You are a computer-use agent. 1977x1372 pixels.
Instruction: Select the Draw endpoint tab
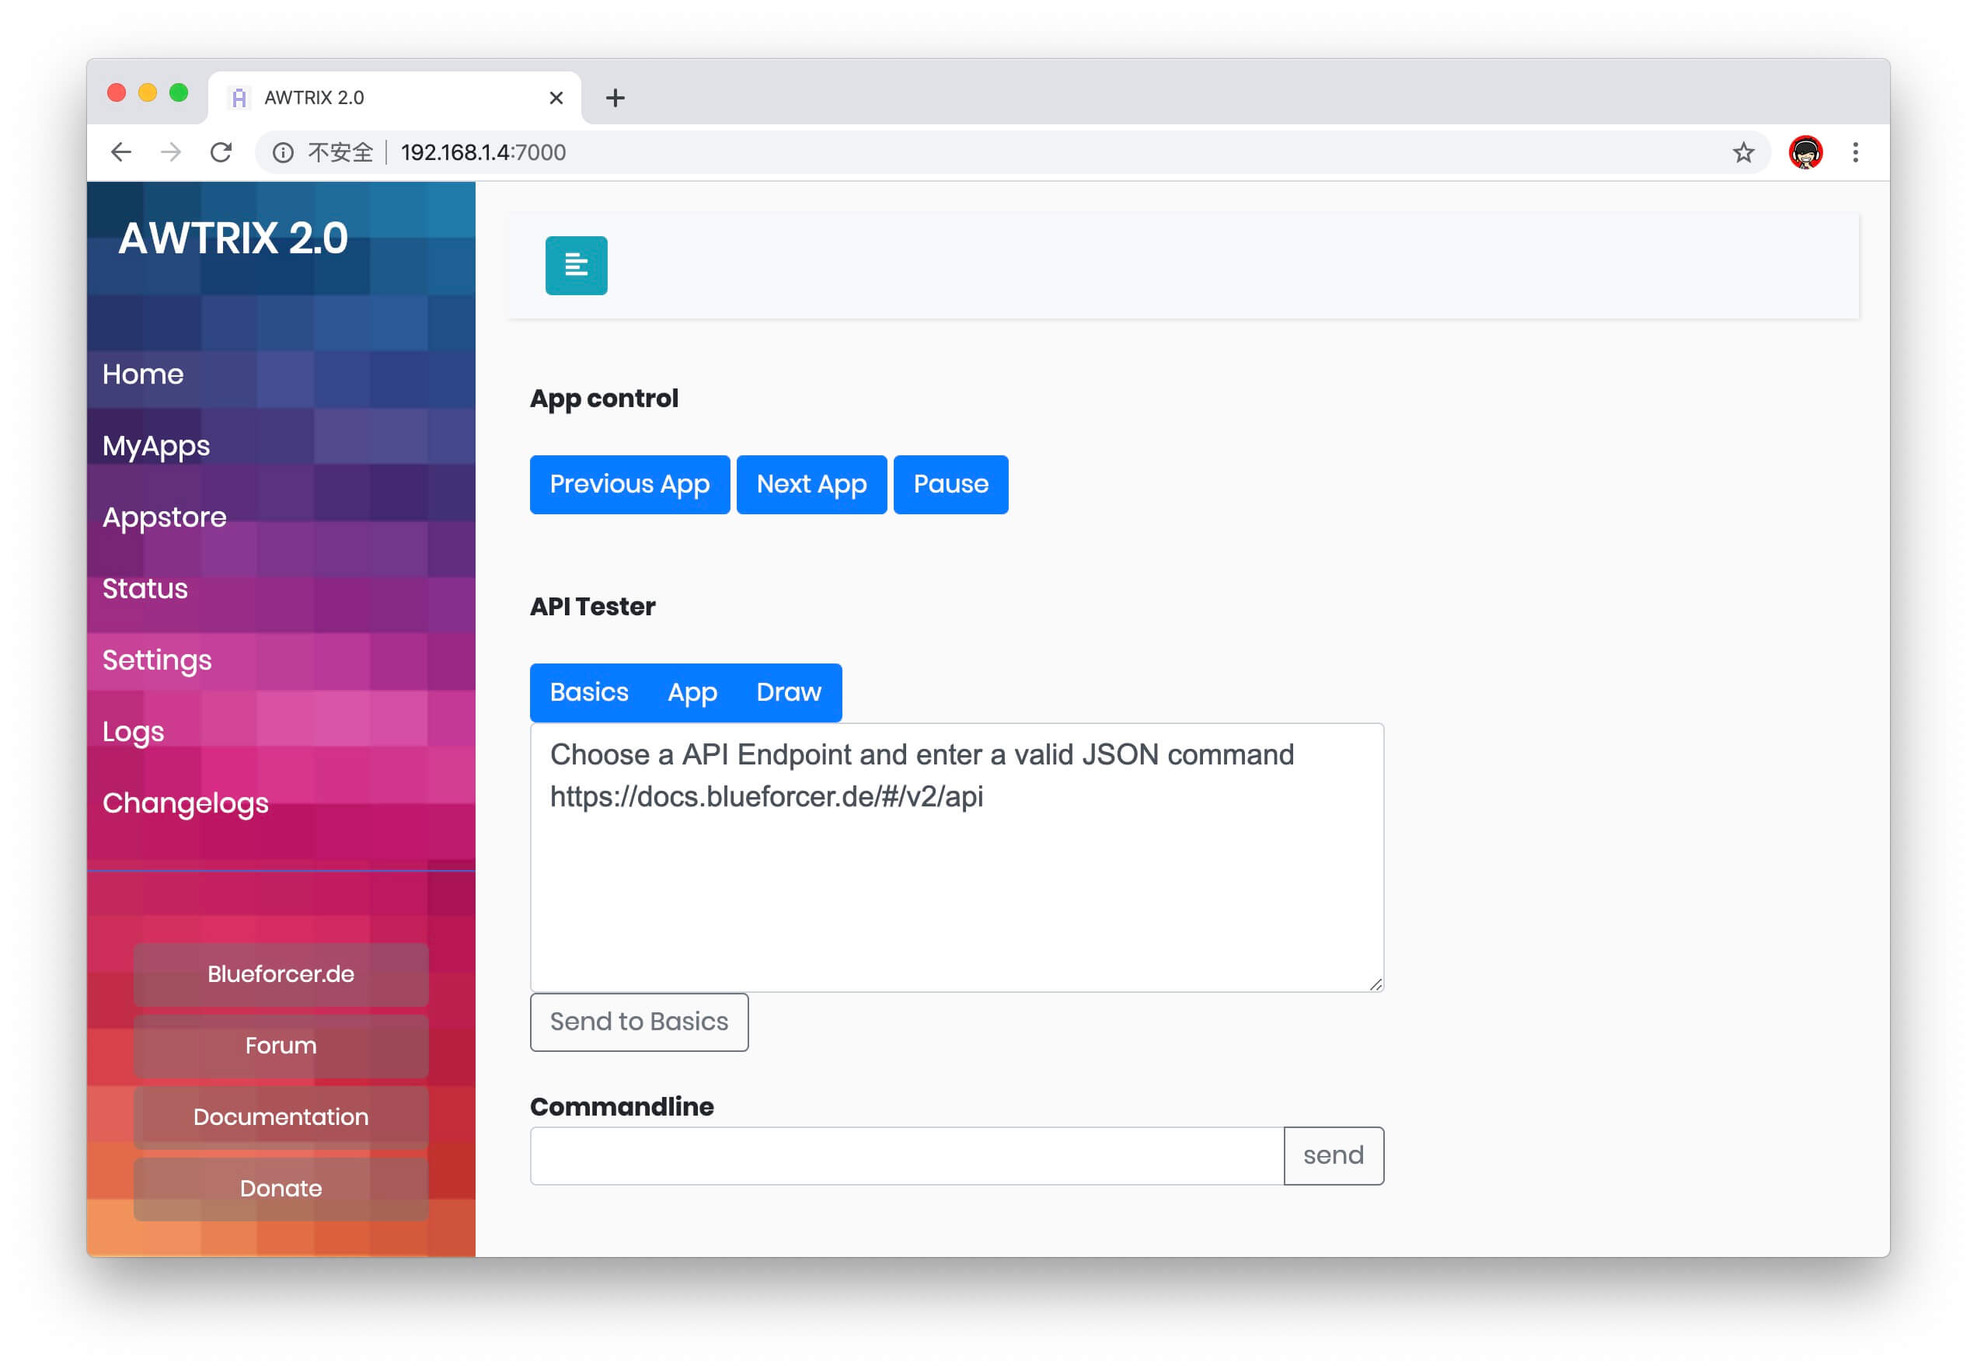pyautogui.click(x=788, y=692)
